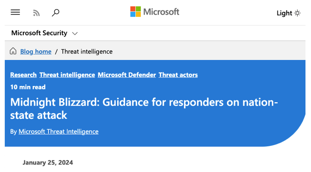Click the RSS feed icon

pos(36,13)
